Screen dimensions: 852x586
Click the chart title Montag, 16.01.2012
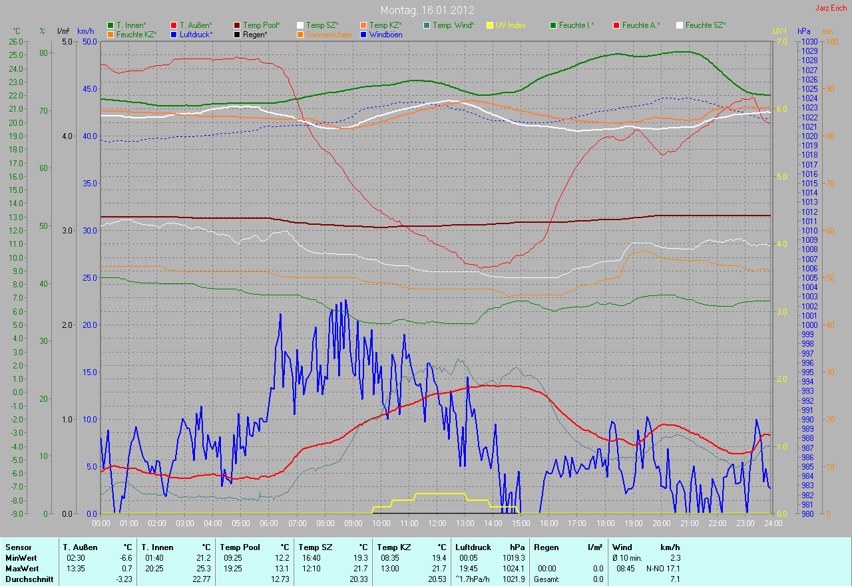[x=426, y=10]
